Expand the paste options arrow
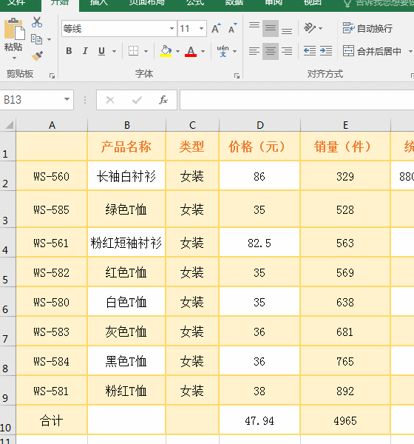Image resolution: width=414 pixels, height=444 pixels. [14, 58]
